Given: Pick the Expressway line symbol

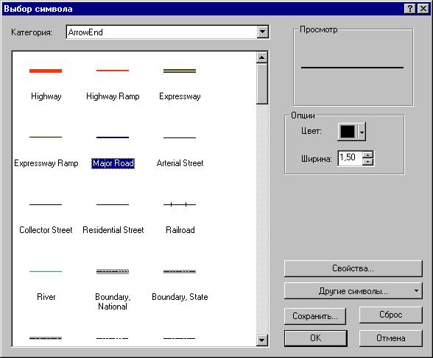Looking at the screenshot, I should (180, 82).
